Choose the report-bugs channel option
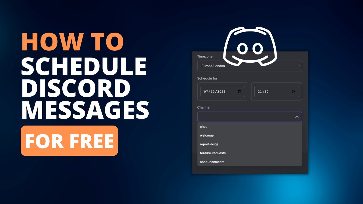Viewport: 363px width, 204px height. tap(250, 144)
